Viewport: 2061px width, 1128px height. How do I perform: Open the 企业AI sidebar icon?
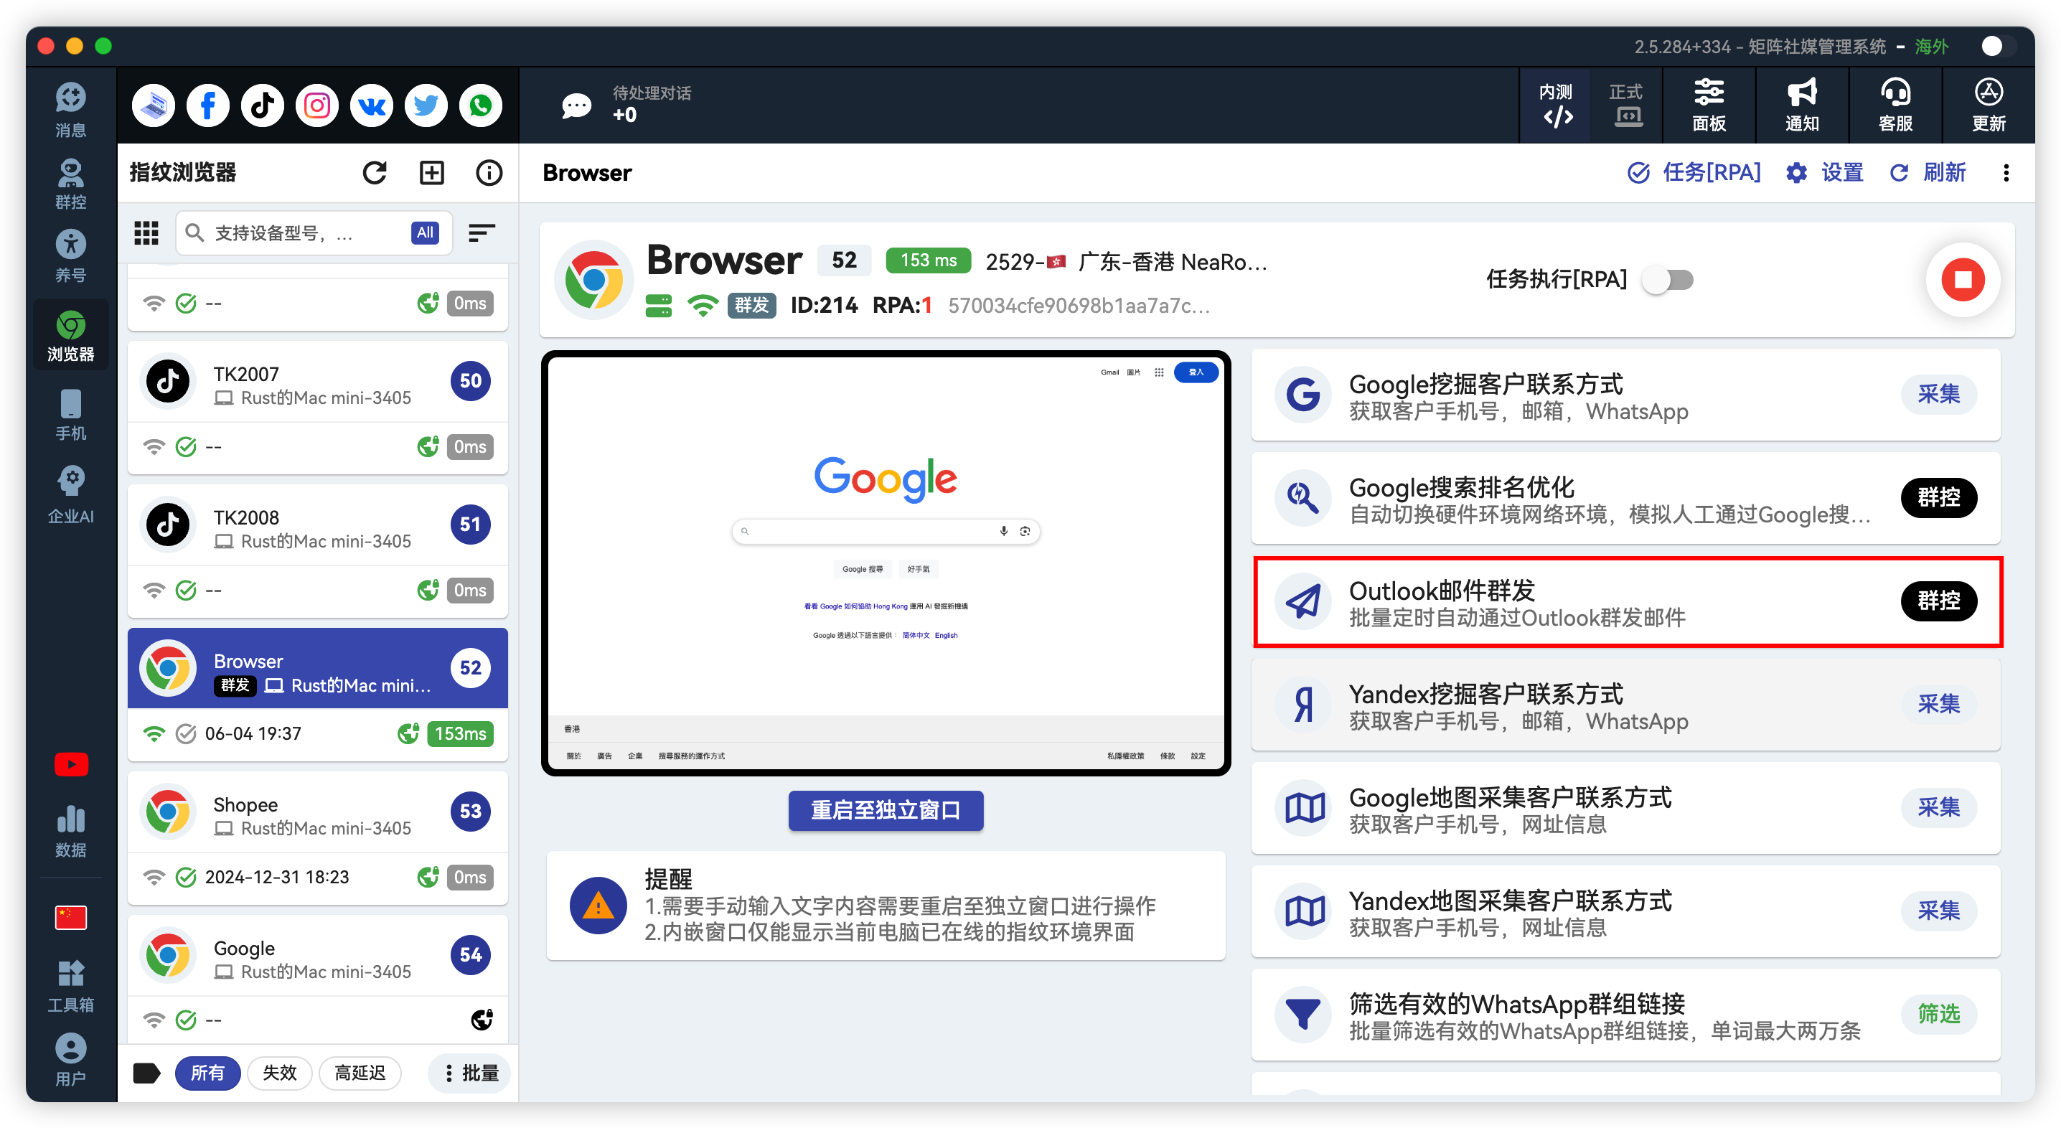tap(70, 494)
